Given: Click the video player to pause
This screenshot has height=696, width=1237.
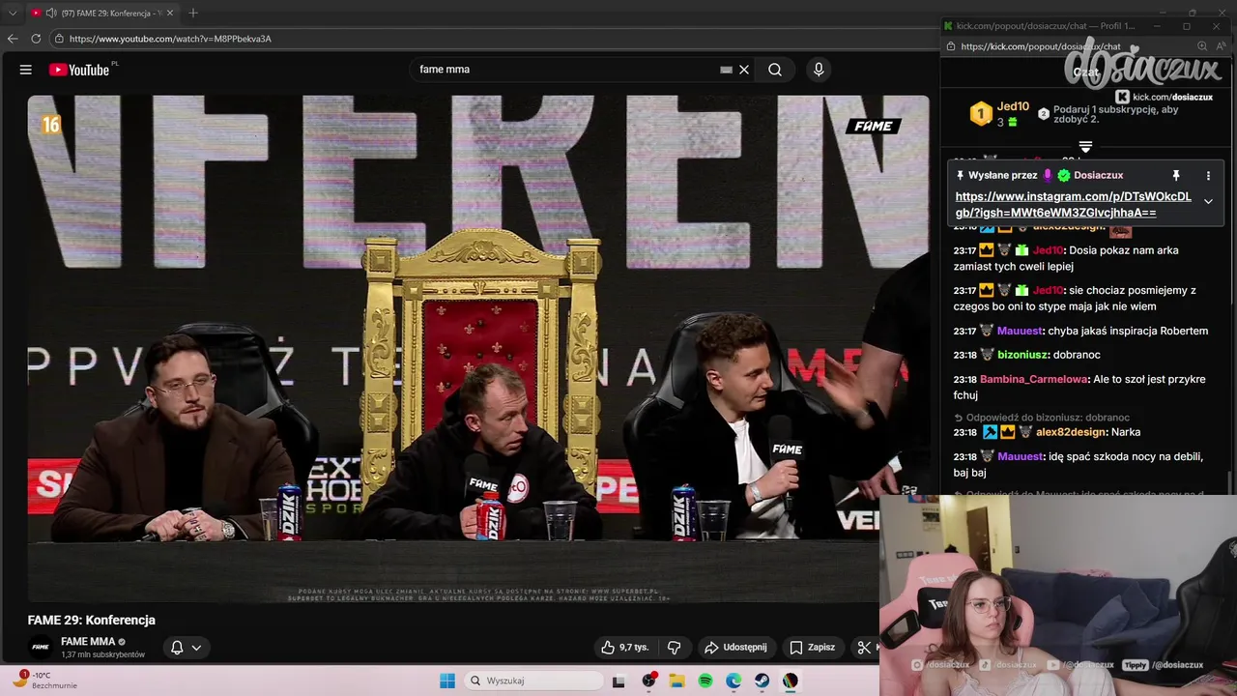Looking at the screenshot, I should pos(478,348).
